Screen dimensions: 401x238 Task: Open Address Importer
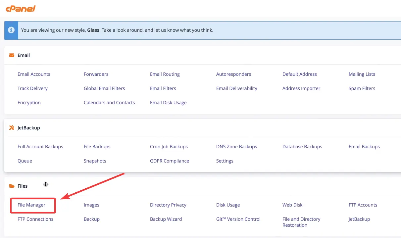pyautogui.click(x=301, y=88)
